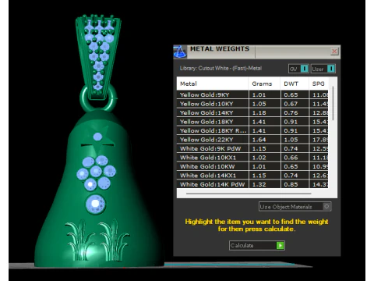The width and height of the screenshot is (374, 281).
Task: Open the Use Object Materials dropdown
Action: (295, 207)
